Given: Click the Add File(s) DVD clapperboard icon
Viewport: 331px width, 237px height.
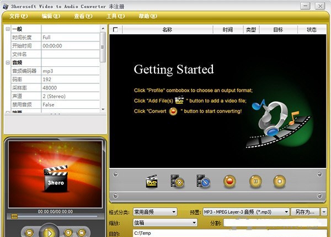Looking at the screenshot, I should click(152, 181).
